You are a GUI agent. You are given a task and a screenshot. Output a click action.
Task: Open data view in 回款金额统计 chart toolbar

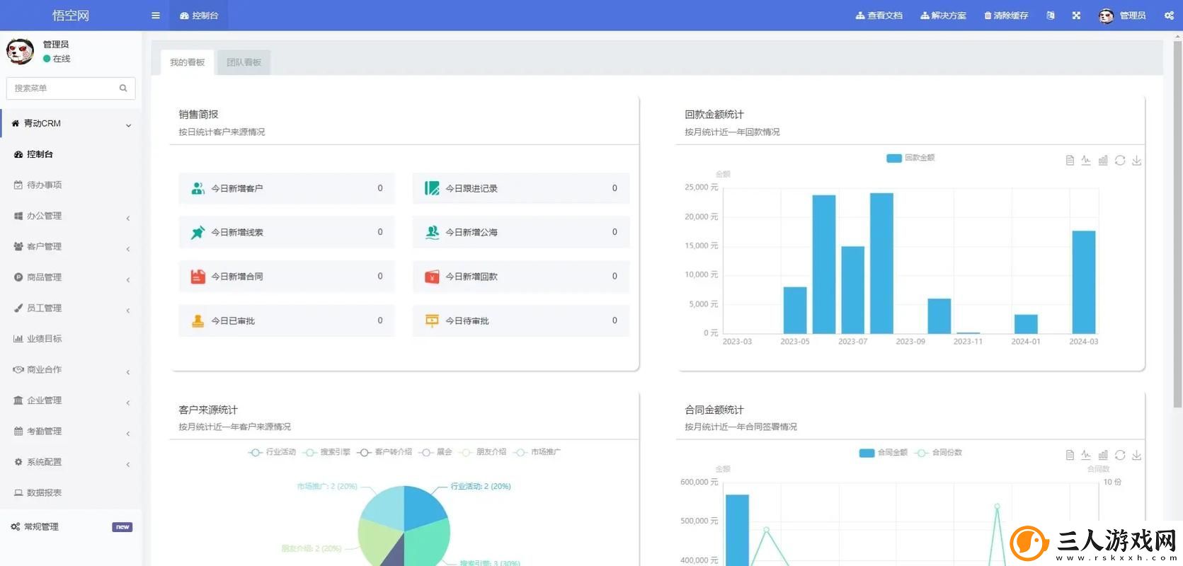[1070, 161]
